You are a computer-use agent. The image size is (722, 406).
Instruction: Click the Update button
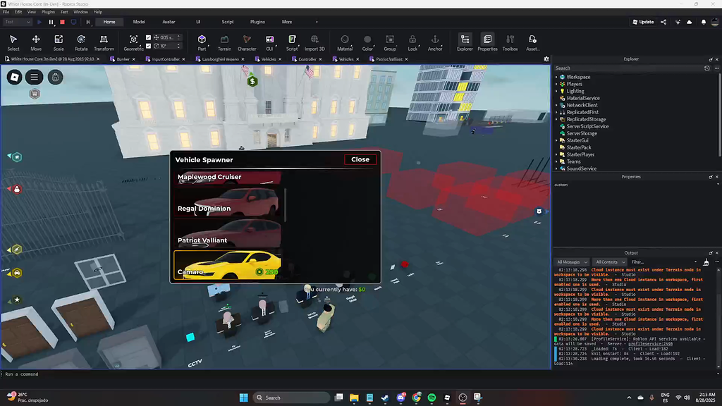coord(643,22)
